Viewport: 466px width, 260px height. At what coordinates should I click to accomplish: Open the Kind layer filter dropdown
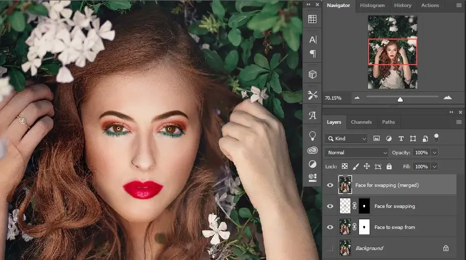(x=346, y=138)
